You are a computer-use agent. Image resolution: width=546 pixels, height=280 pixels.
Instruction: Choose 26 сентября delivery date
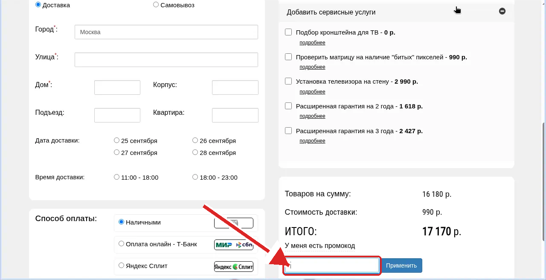click(195, 140)
